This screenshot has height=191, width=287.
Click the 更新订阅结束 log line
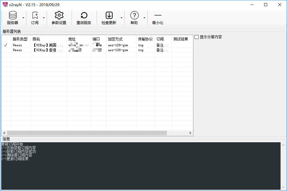pos(15,159)
